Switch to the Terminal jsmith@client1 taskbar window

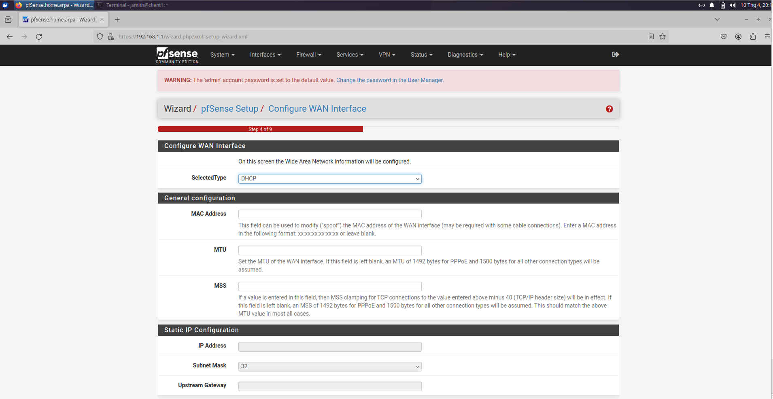point(133,5)
